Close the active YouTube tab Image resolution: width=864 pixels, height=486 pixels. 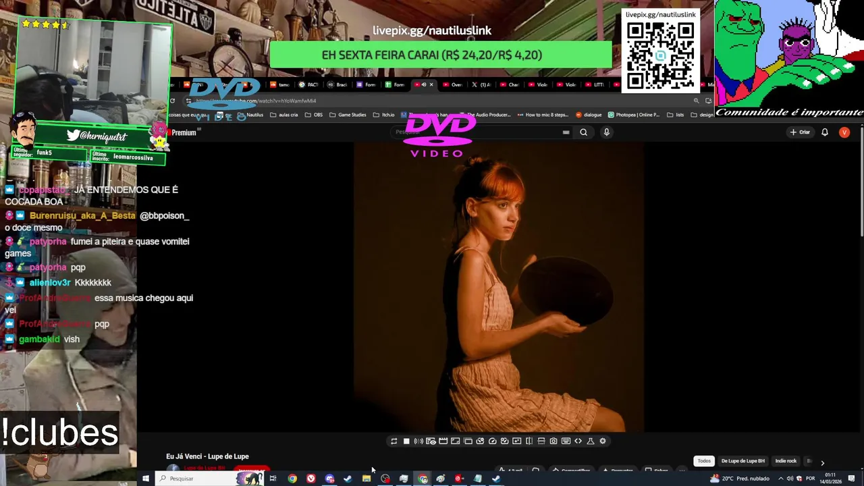[x=431, y=84]
